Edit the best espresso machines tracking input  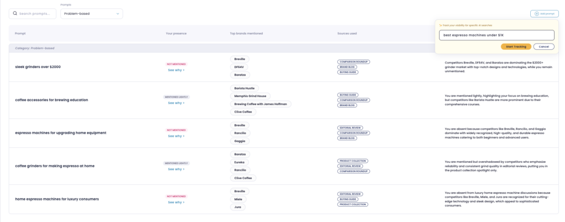point(497,35)
